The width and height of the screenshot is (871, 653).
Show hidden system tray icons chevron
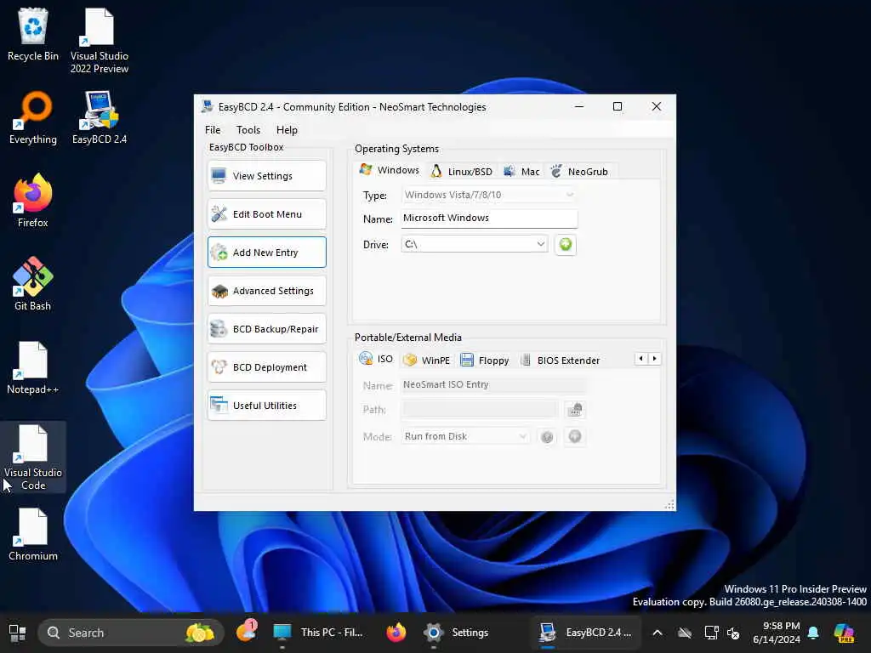tap(658, 633)
